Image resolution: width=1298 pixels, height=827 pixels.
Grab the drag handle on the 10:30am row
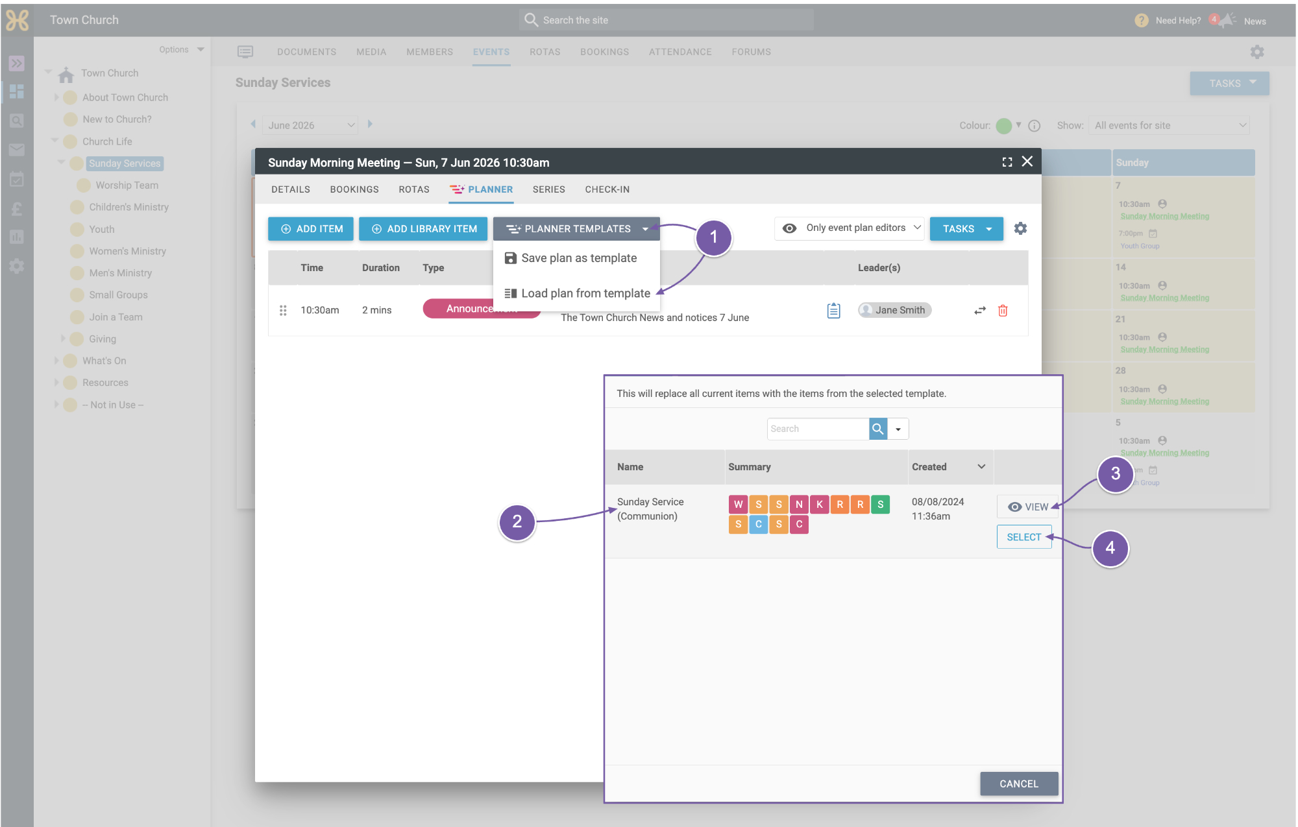(283, 311)
